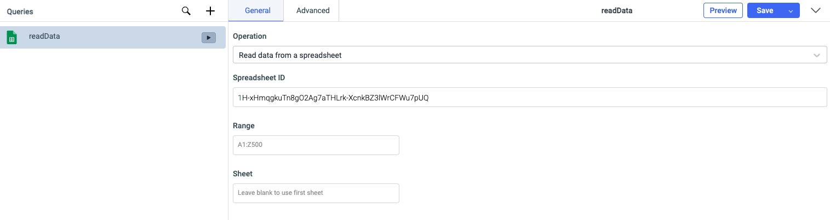This screenshot has height=220, width=830.
Task: Add a new query with plus icon
Action: tap(210, 11)
